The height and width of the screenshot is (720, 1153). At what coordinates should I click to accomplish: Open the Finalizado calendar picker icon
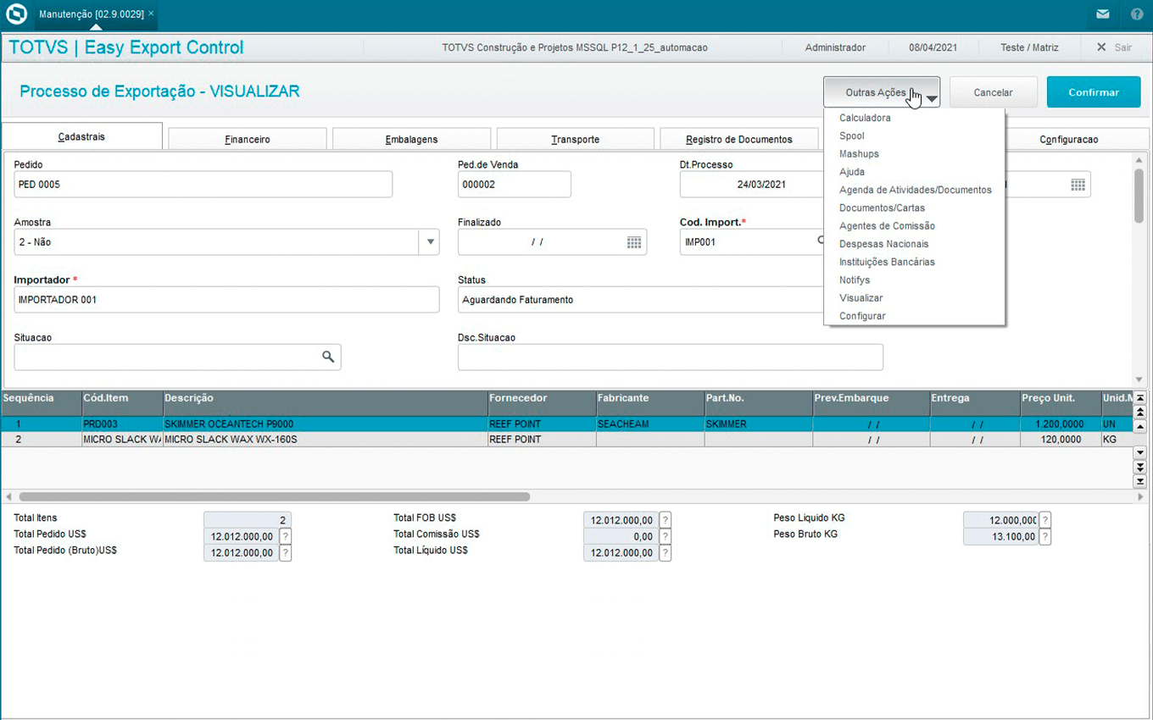click(634, 242)
